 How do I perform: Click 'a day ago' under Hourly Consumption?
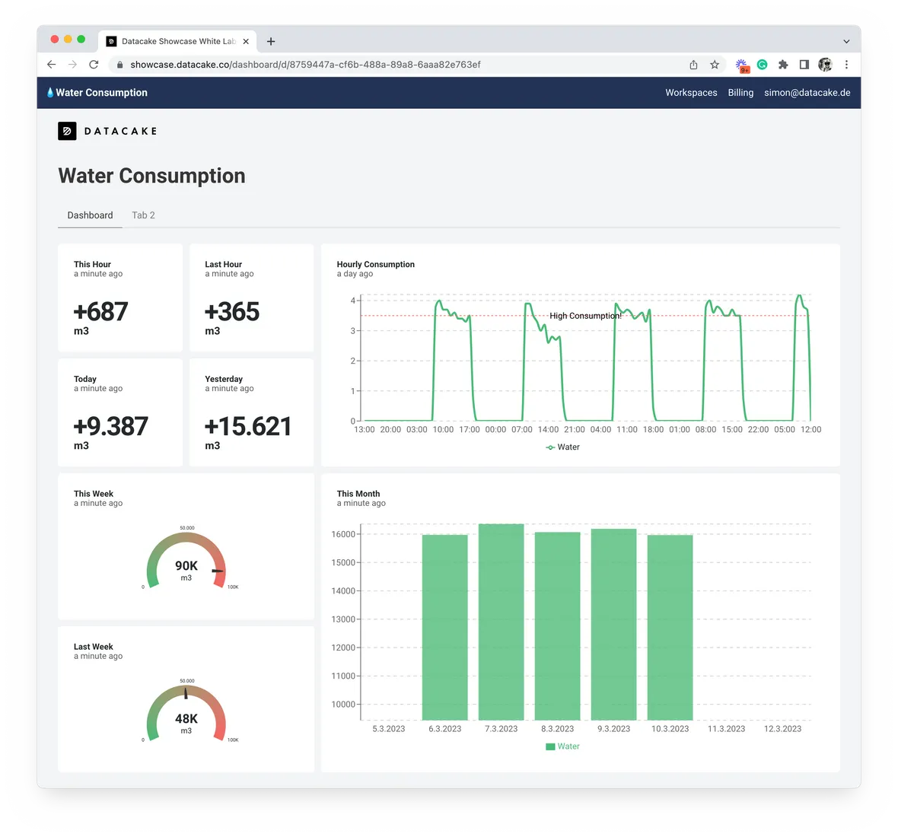[355, 274]
